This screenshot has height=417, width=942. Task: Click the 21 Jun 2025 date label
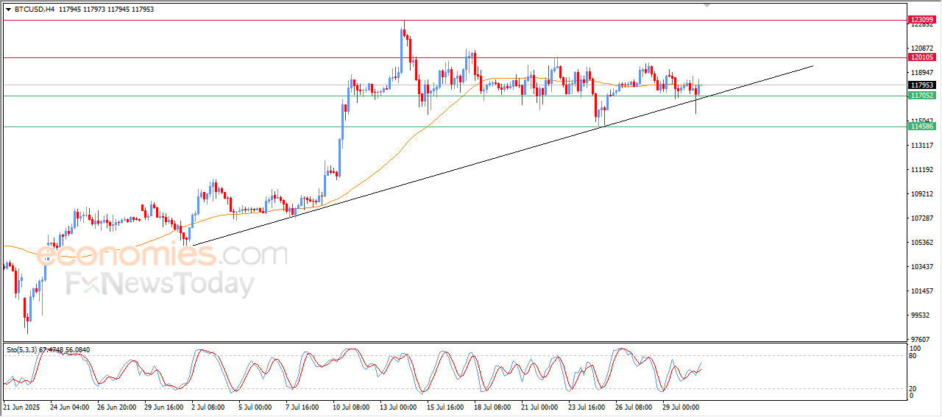(22, 406)
